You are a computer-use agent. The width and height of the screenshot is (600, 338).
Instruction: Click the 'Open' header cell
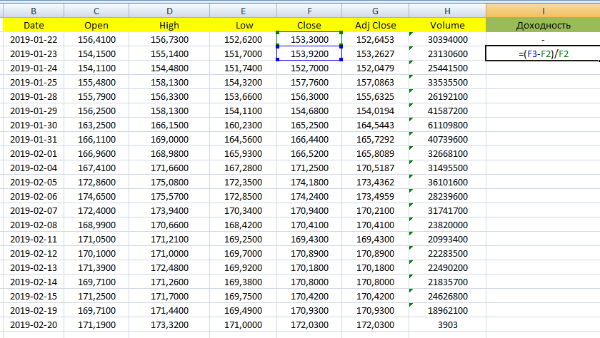point(96,25)
